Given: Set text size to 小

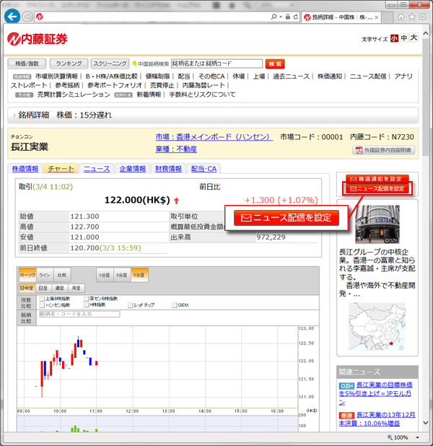Looking at the screenshot, I should (394, 38).
